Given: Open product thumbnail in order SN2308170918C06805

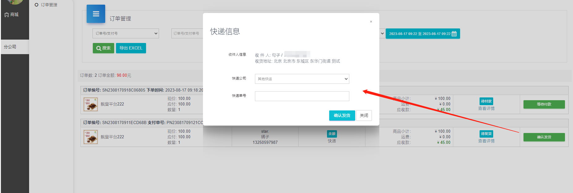Looking at the screenshot, I should click(91, 104).
